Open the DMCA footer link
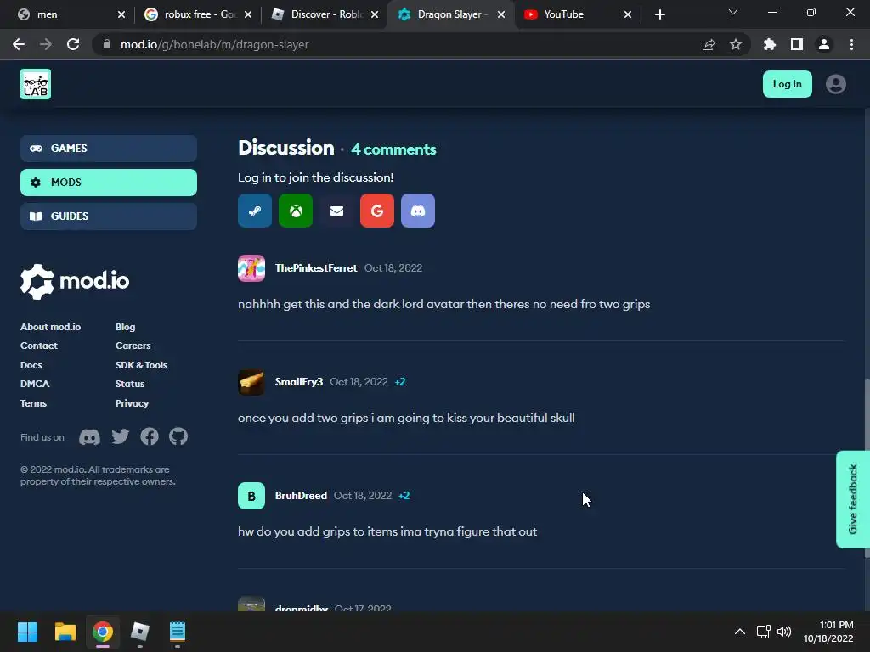 [x=35, y=384]
